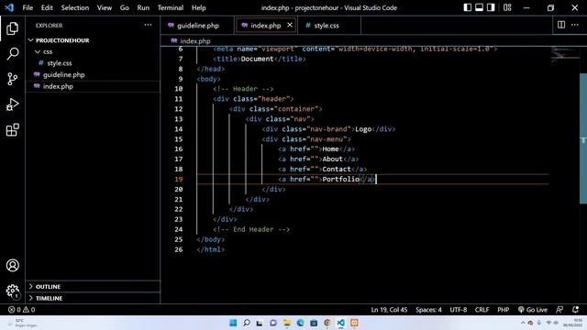Start Go Live server
This screenshot has height=330, width=587.
[532, 310]
